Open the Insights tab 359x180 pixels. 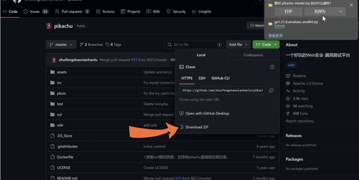201,11
